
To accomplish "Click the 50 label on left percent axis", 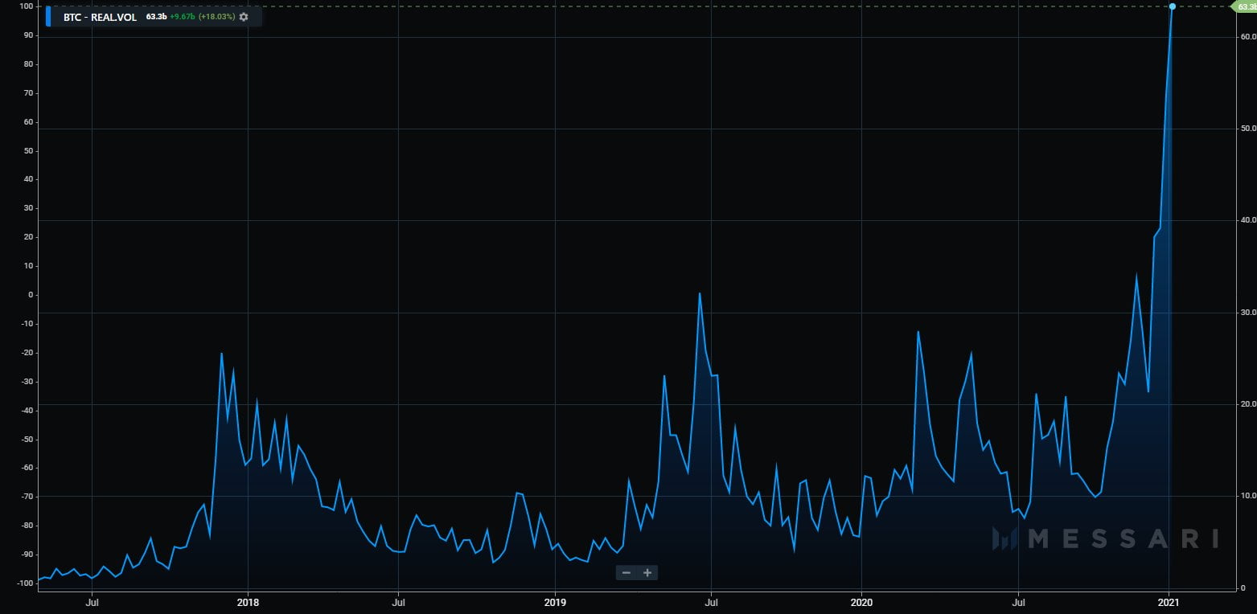I will coord(29,151).
